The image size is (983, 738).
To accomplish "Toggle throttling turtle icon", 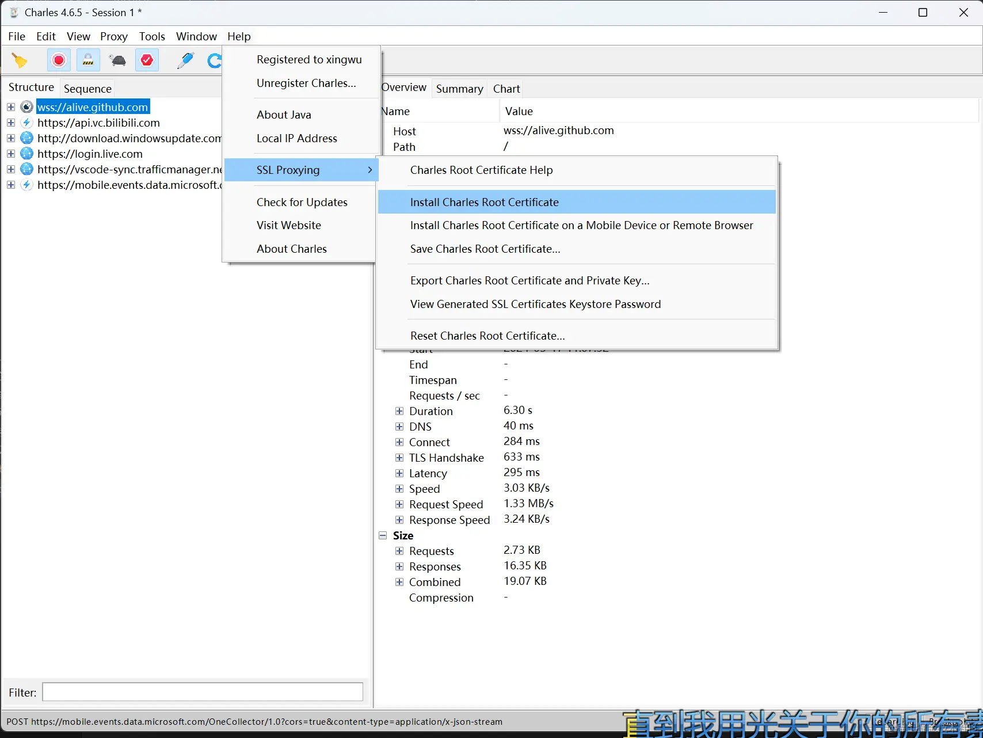I will point(117,60).
